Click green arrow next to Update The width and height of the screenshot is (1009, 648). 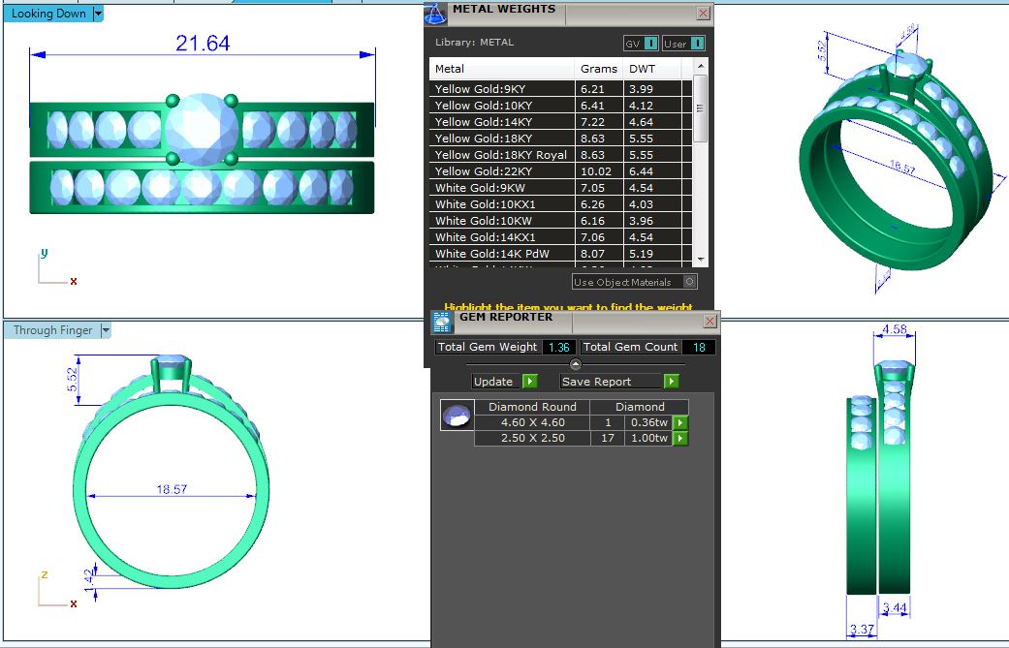(x=529, y=382)
